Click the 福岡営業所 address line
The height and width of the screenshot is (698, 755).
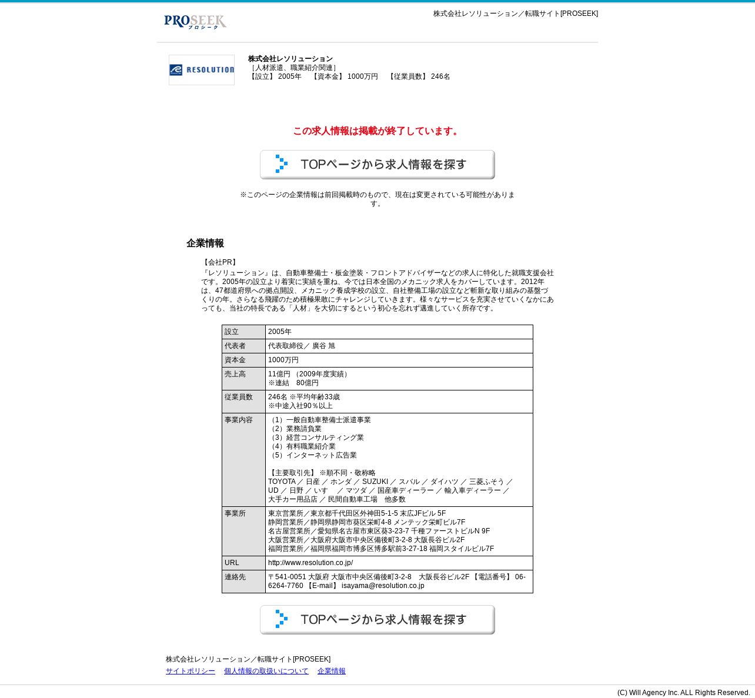tap(381, 549)
